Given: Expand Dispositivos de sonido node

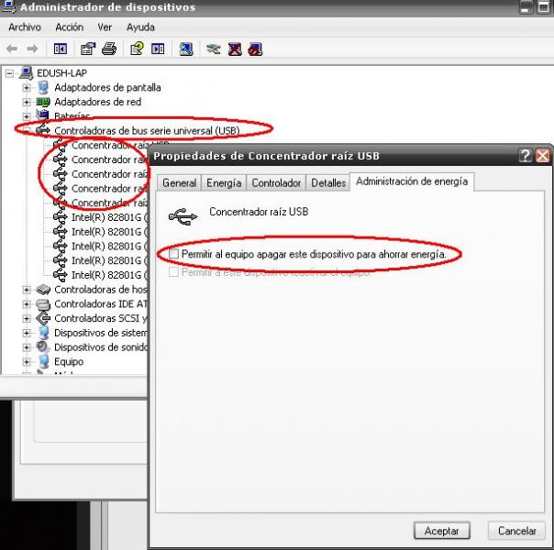Looking at the screenshot, I should (x=27, y=347).
